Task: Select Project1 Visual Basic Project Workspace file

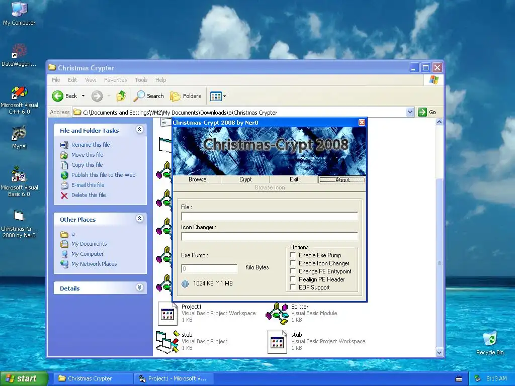Action: (x=207, y=313)
